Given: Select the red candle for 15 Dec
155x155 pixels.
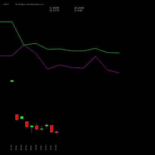Looking at the screenshot, I should point(52,129).
